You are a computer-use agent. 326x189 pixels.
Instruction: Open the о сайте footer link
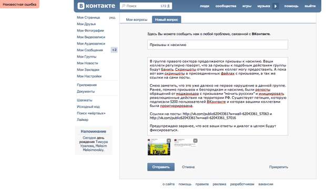click(x=168, y=184)
